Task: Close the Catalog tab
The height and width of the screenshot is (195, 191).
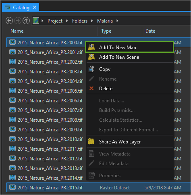Action: click(x=35, y=7)
